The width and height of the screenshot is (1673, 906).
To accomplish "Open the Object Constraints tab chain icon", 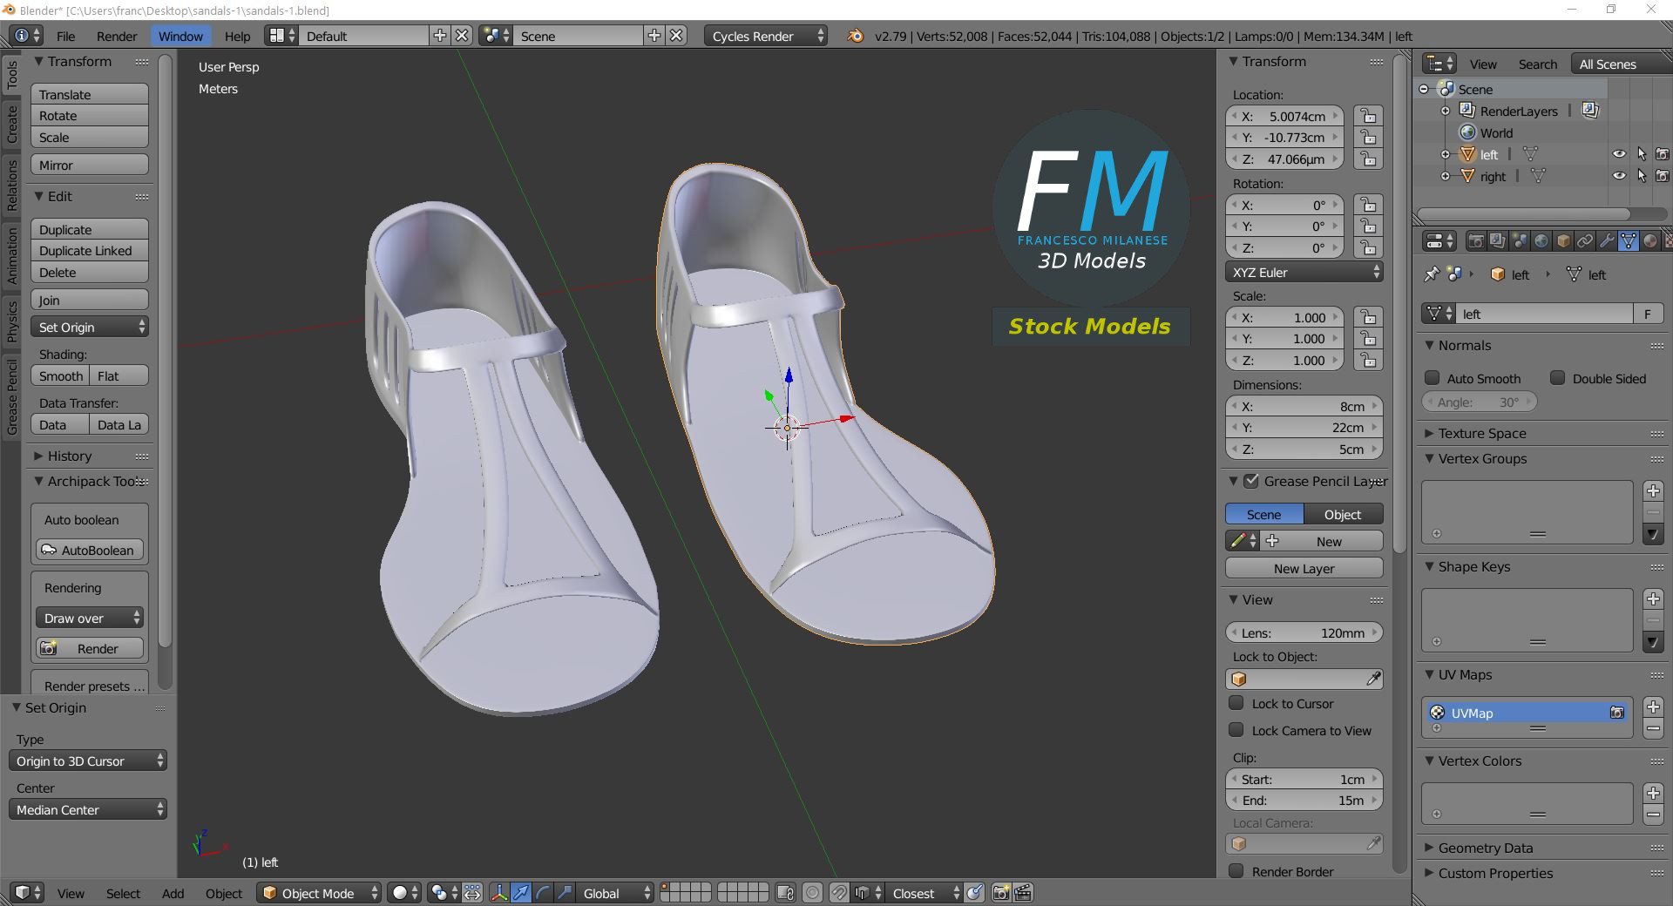I will click(1585, 241).
